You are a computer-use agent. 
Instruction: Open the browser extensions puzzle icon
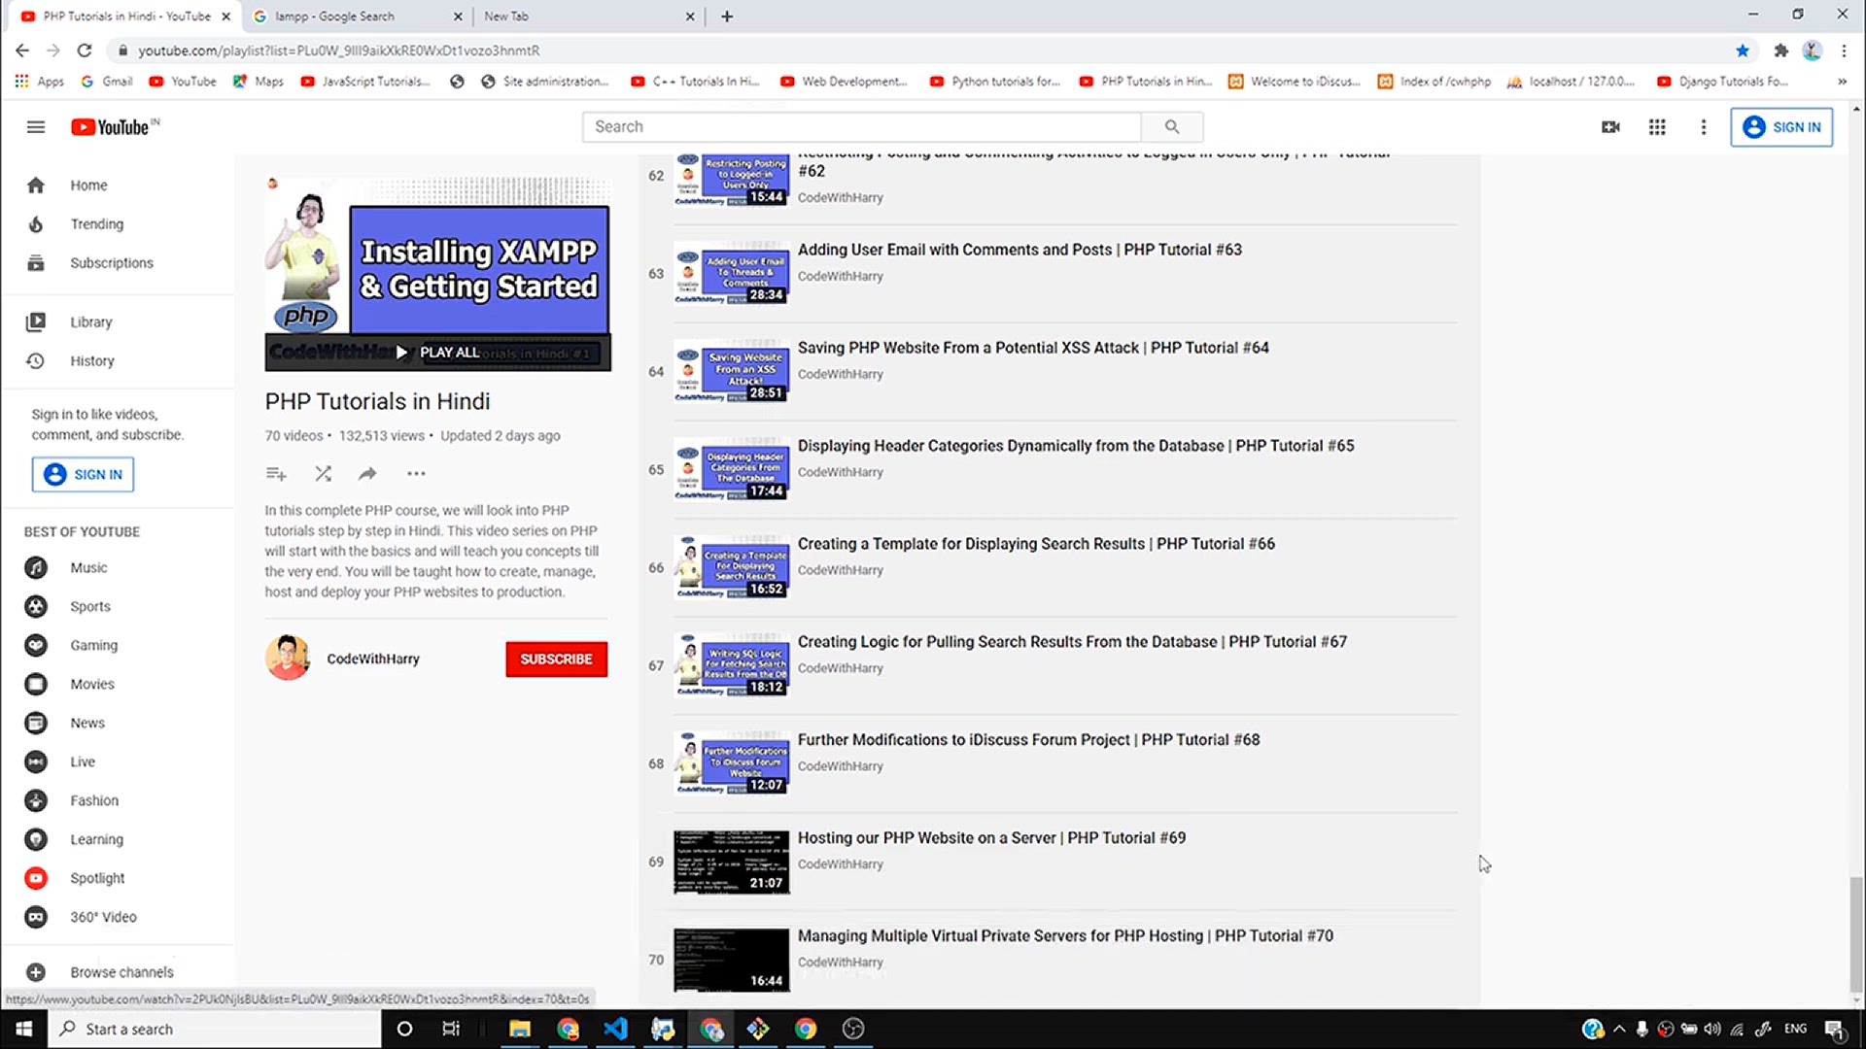click(1780, 51)
